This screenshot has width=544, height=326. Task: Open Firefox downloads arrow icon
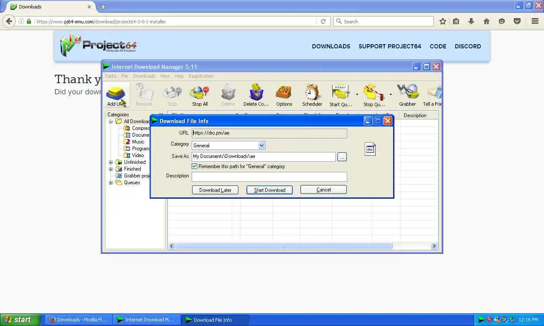point(471,21)
